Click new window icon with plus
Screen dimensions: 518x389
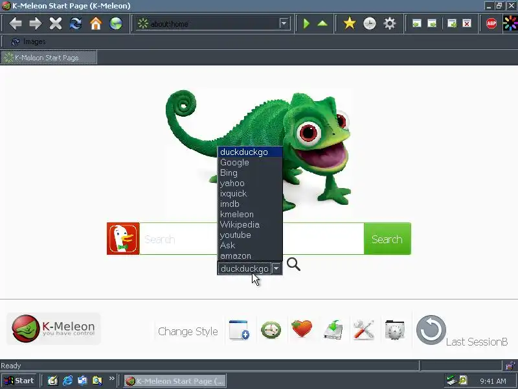239,330
